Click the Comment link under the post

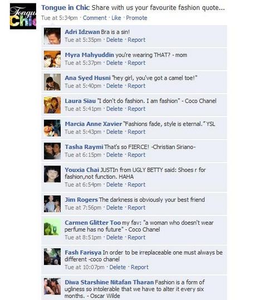tap(95, 18)
